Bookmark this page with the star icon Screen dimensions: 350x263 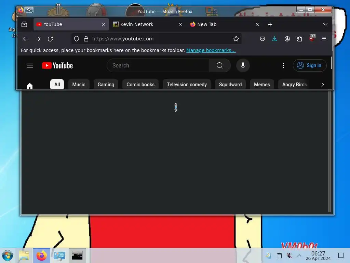[x=236, y=39]
